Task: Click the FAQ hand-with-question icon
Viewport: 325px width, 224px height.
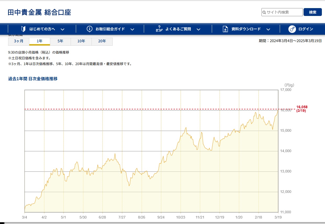Action: click(159, 29)
